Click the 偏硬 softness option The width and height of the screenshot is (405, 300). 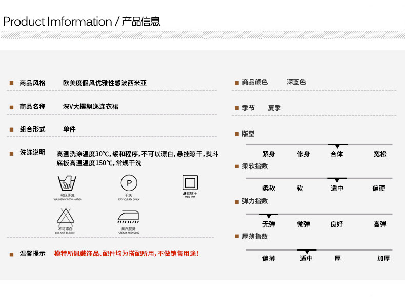[x=379, y=188]
